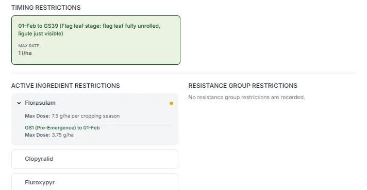Screen dimensions: 367x190
Task: Select the 01-Feb to GS39 timing card
Action: pos(96,40)
